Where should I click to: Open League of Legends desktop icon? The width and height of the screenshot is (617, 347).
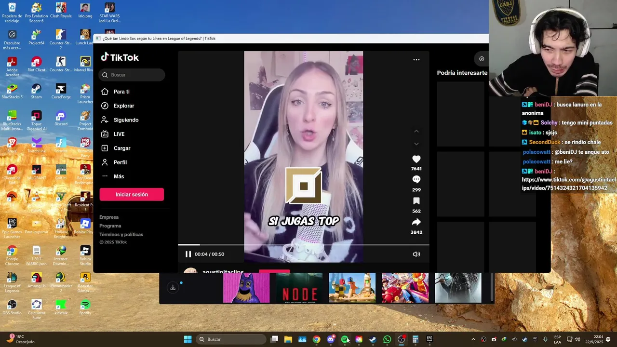pyautogui.click(x=12, y=282)
